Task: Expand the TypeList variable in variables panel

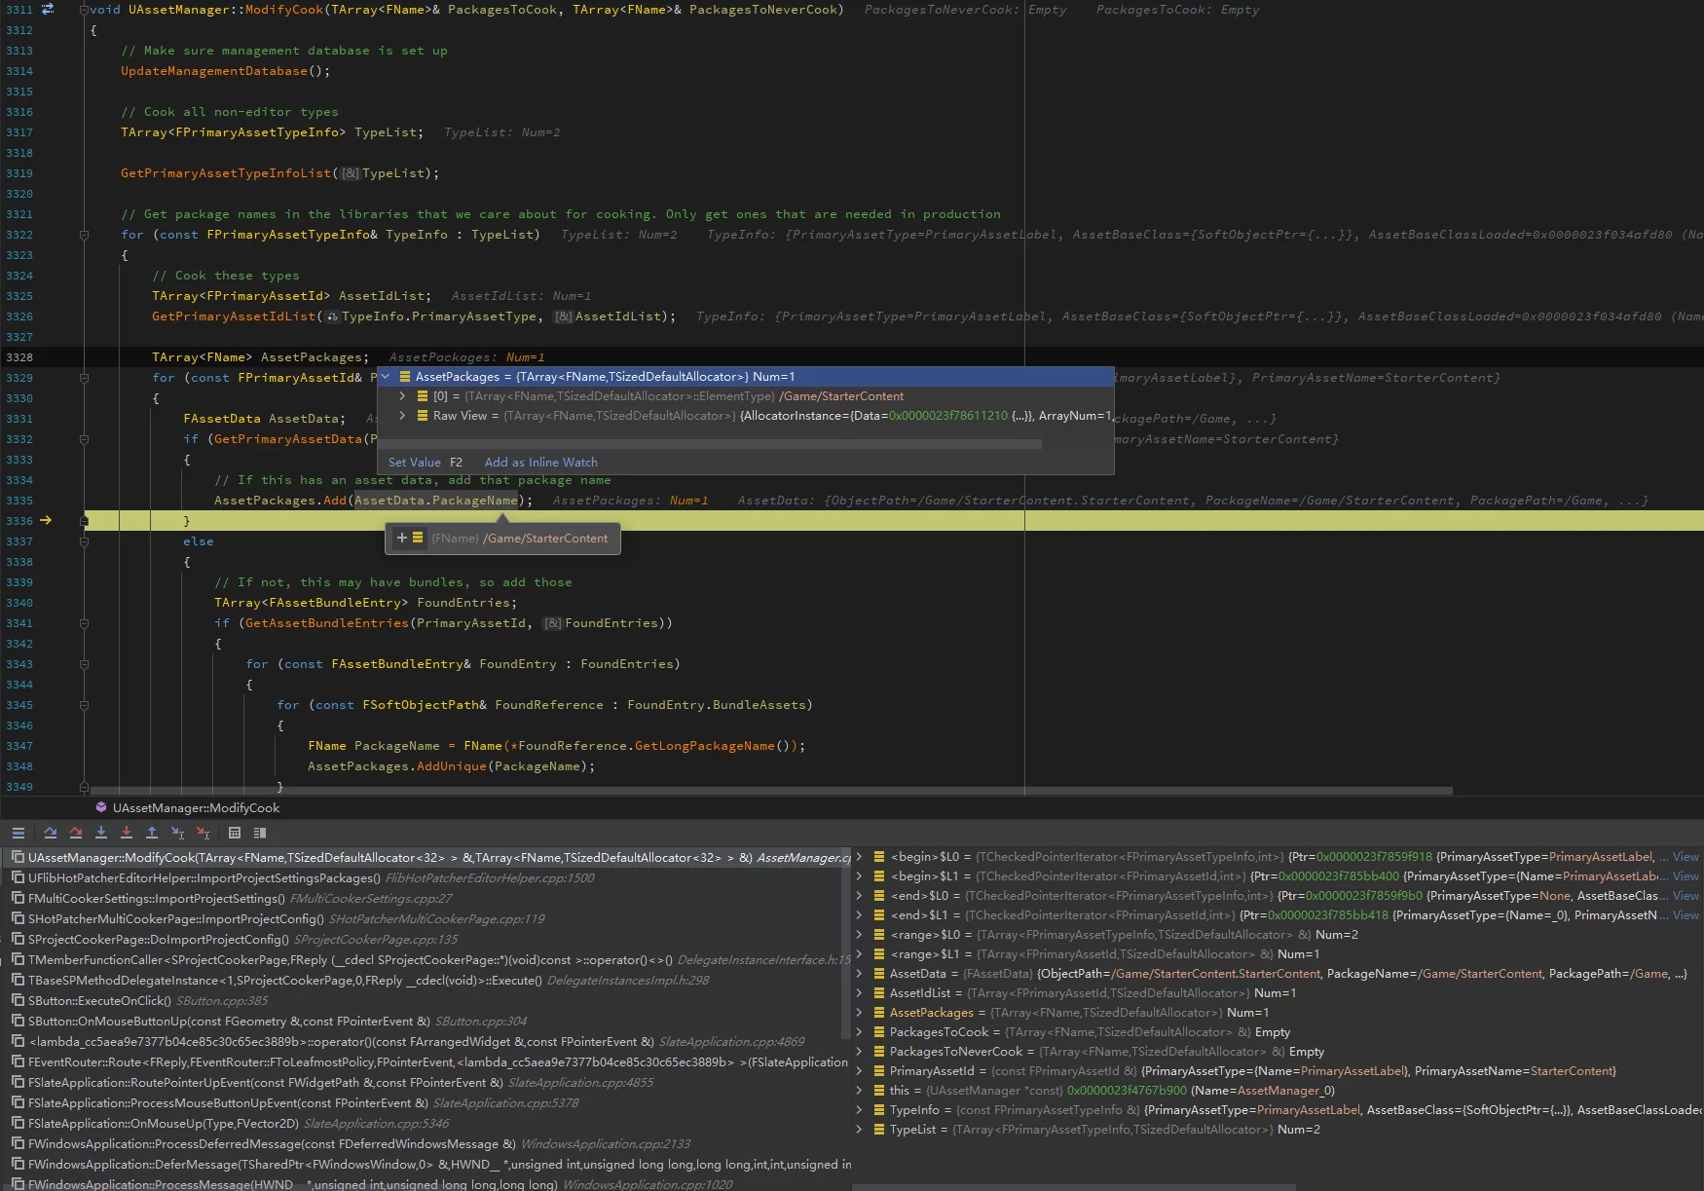Action: (859, 1130)
